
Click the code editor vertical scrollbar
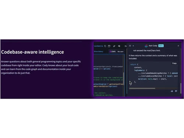tap(124, 78)
